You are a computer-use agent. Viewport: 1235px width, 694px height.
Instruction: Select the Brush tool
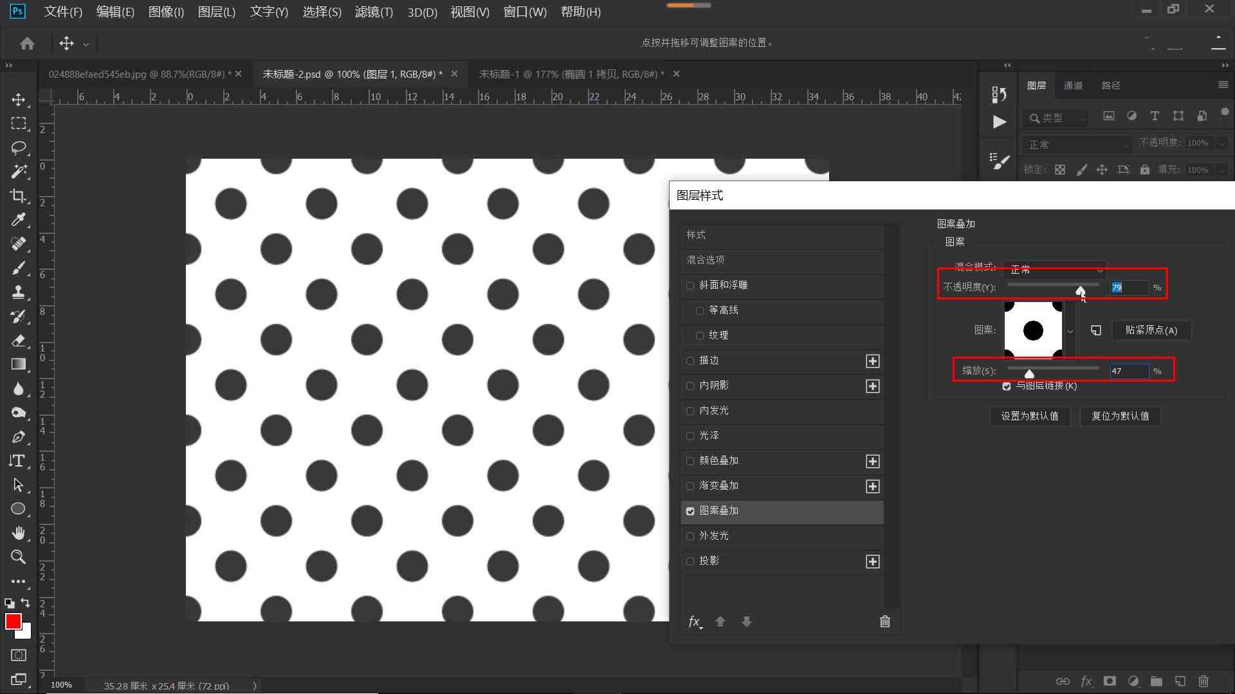[x=18, y=268]
